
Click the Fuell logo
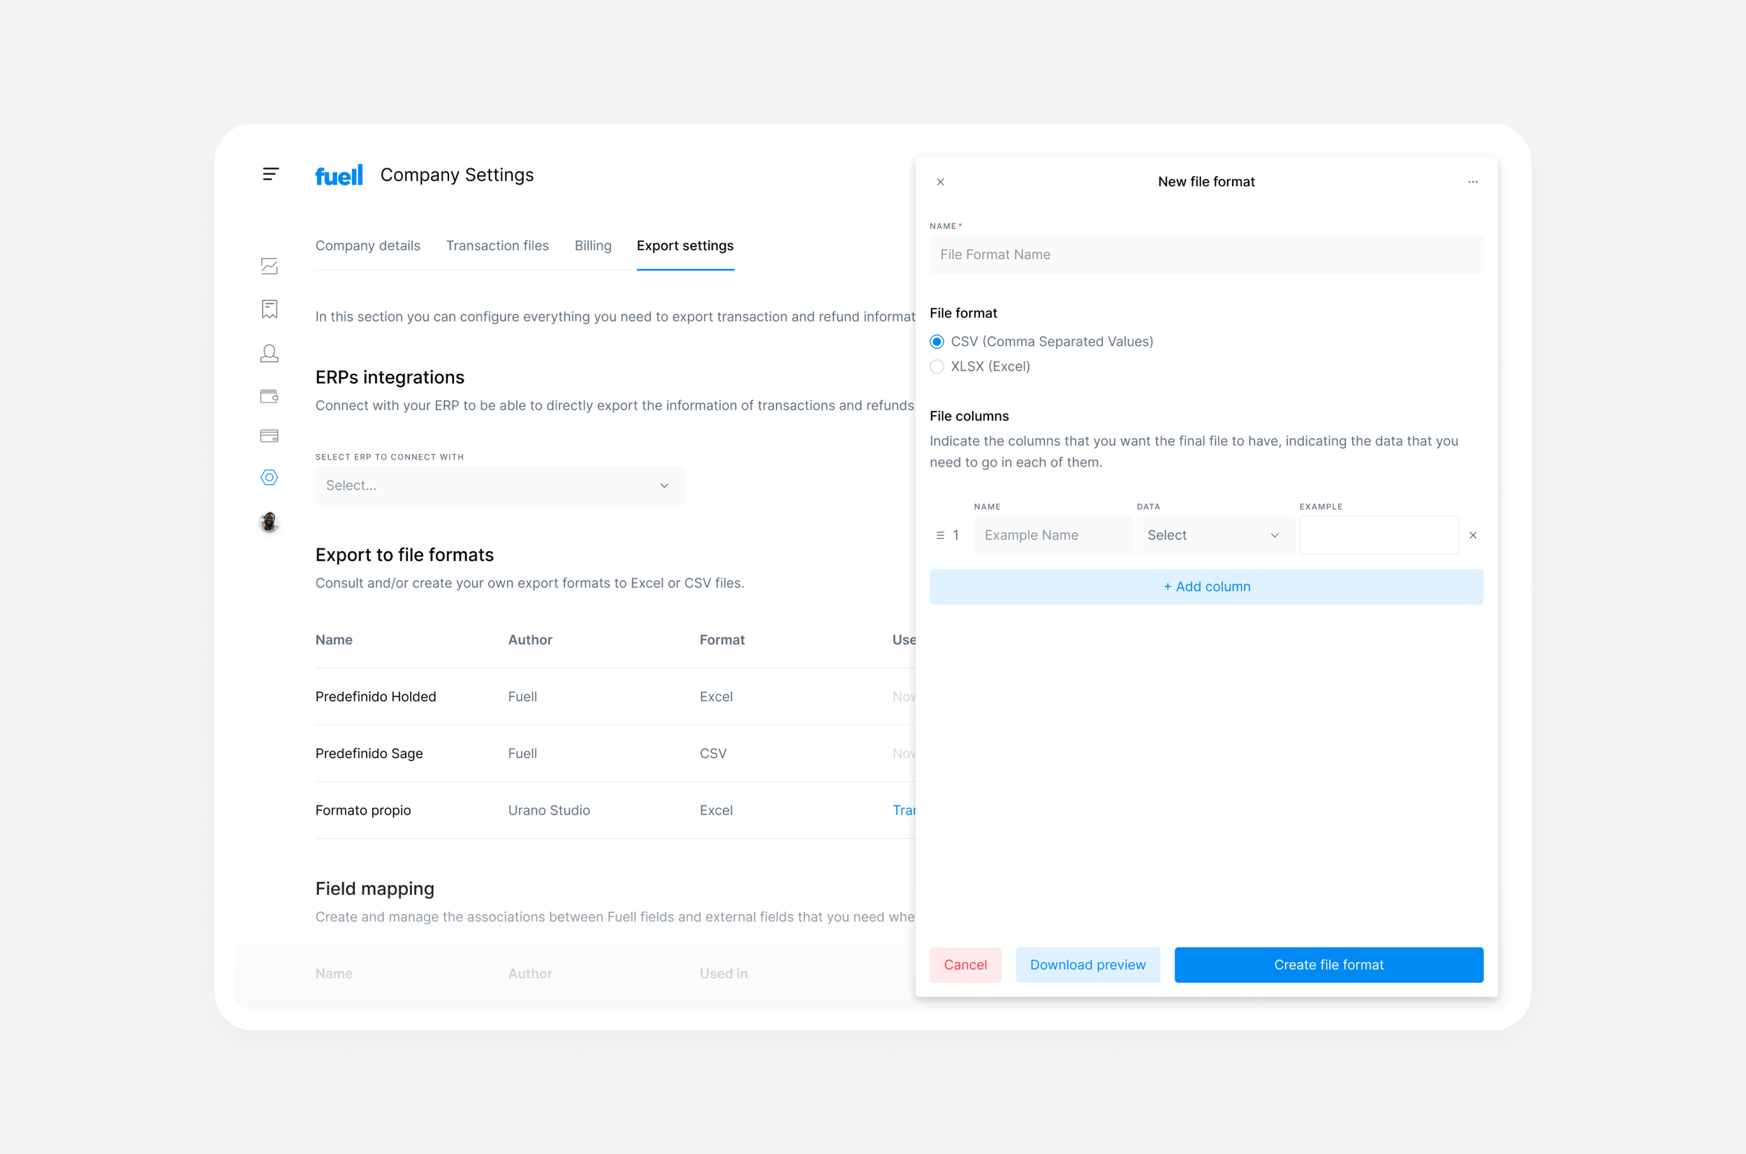pos(339,175)
